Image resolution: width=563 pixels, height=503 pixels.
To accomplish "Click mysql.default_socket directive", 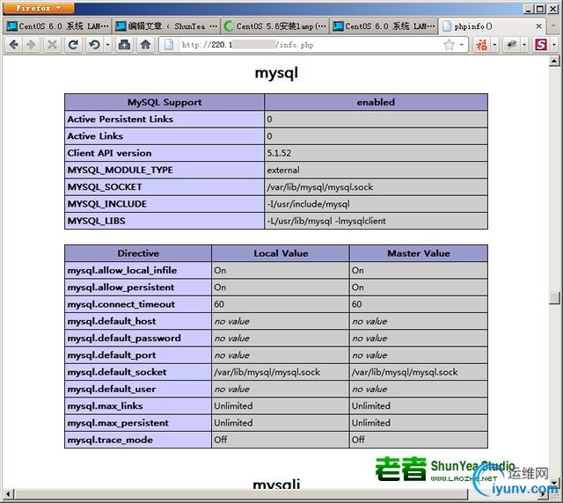I will point(117,372).
